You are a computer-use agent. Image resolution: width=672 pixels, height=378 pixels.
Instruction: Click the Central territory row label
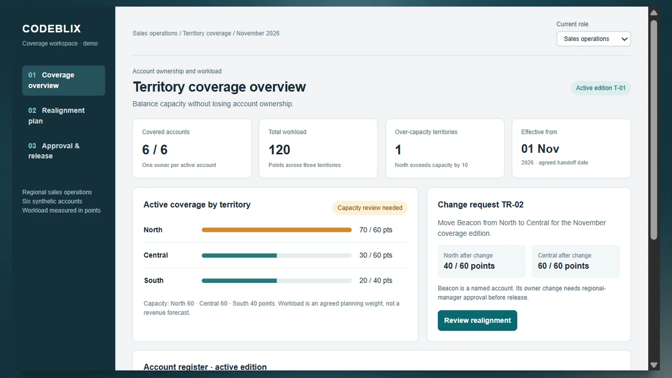(156, 255)
